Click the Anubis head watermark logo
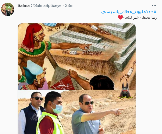 click(x=125, y=89)
